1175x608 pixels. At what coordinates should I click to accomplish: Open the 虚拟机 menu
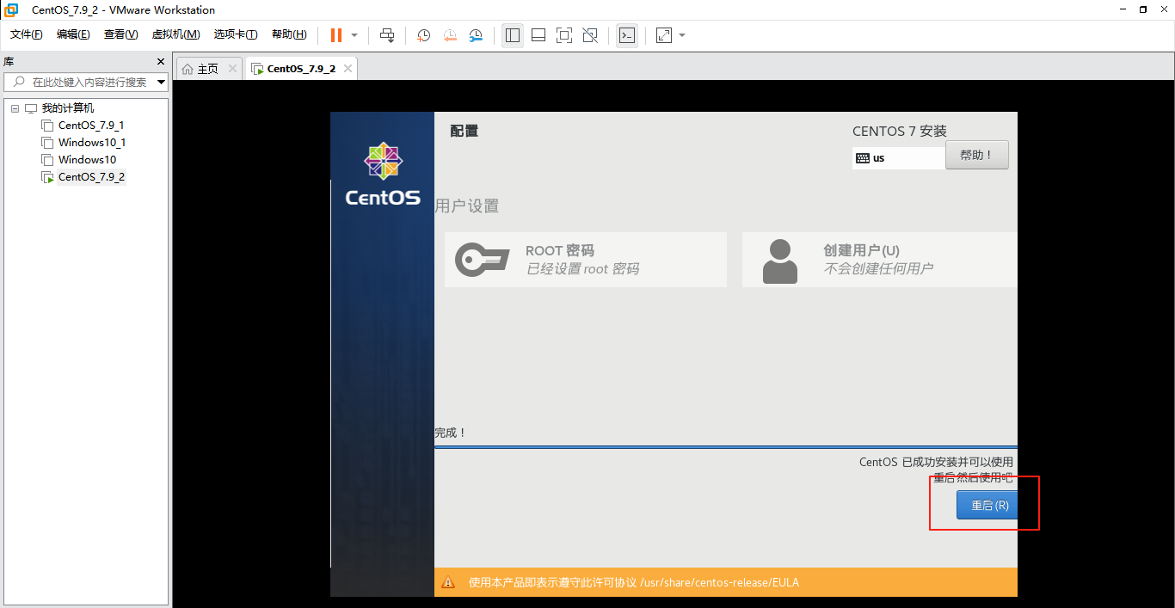point(175,34)
